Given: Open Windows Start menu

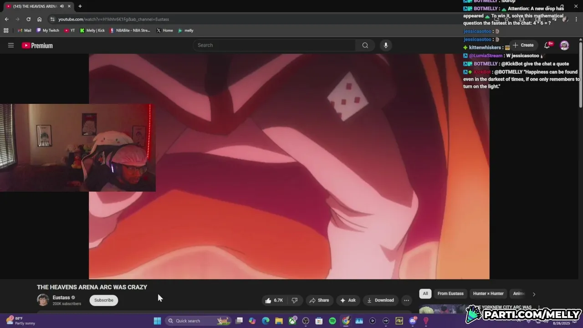Looking at the screenshot, I should (x=157, y=321).
